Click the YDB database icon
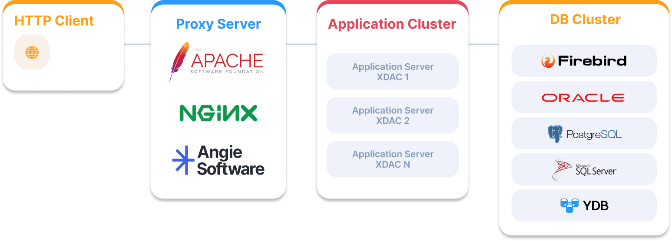 pos(569,205)
